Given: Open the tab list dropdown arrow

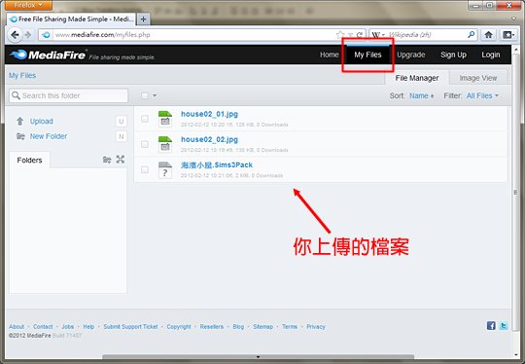Looking at the screenshot, I should (x=513, y=18).
